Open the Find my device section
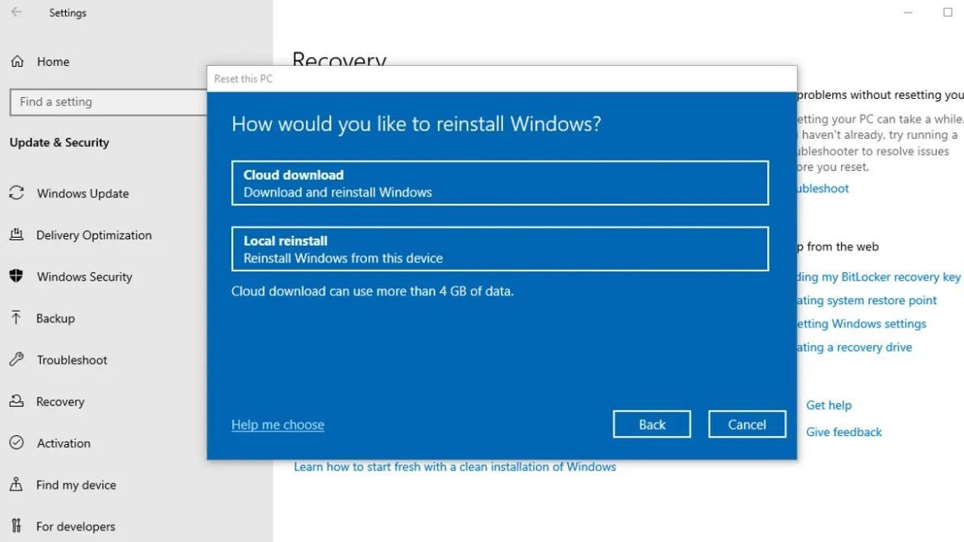 pyautogui.click(x=77, y=485)
